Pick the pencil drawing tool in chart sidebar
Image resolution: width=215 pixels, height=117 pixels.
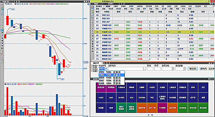[2, 57]
